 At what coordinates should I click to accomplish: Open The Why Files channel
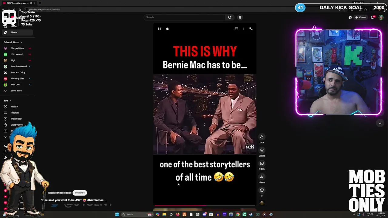pos(17,79)
